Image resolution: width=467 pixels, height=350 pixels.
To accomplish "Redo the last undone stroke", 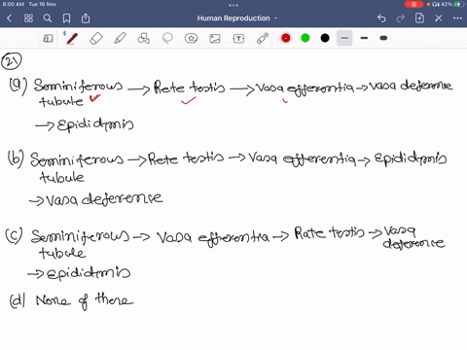I will point(401,18).
